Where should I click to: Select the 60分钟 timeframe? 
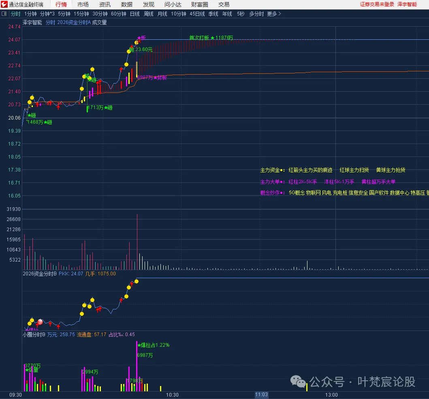[119, 13]
